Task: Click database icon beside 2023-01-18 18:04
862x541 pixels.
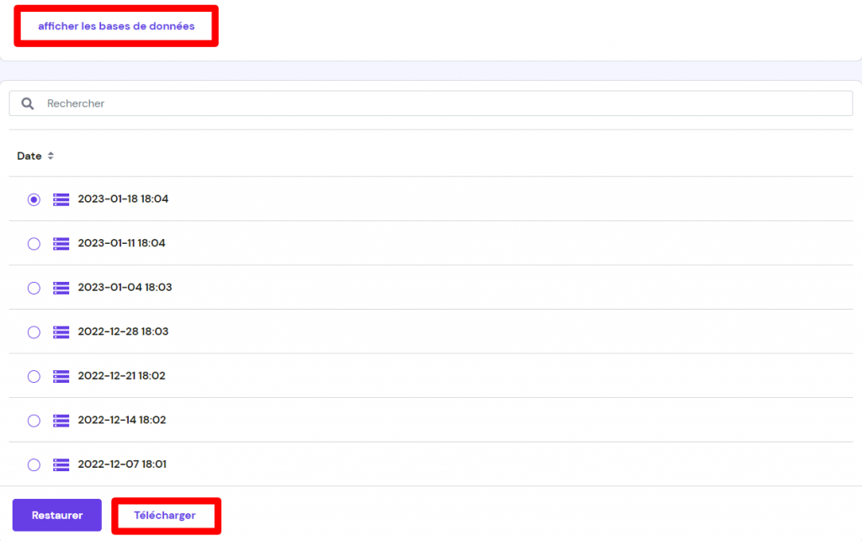Action: click(61, 199)
